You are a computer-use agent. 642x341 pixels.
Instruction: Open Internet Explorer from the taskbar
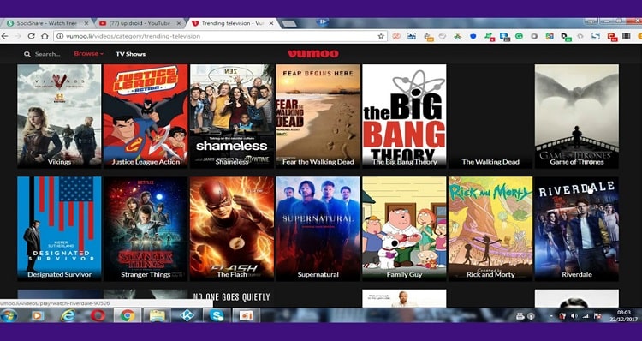pos(68,315)
